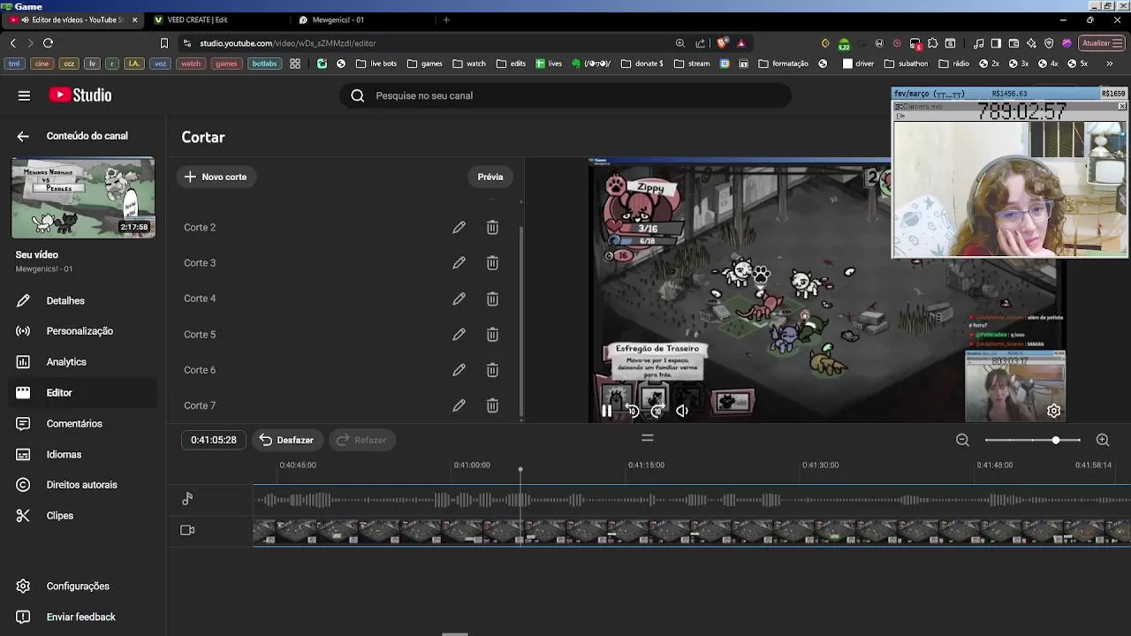Open the edits bookmark folder
1131x636 pixels.
(x=511, y=64)
